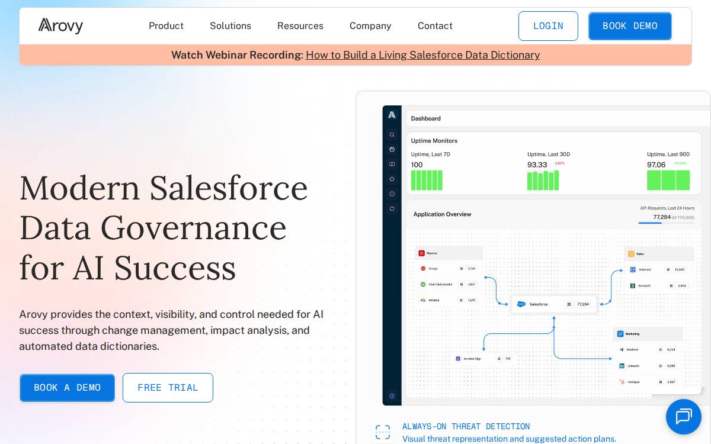This screenshot has height=444, width=711.
Task: Click the red Finance group icon
Action: click(422, 253)
